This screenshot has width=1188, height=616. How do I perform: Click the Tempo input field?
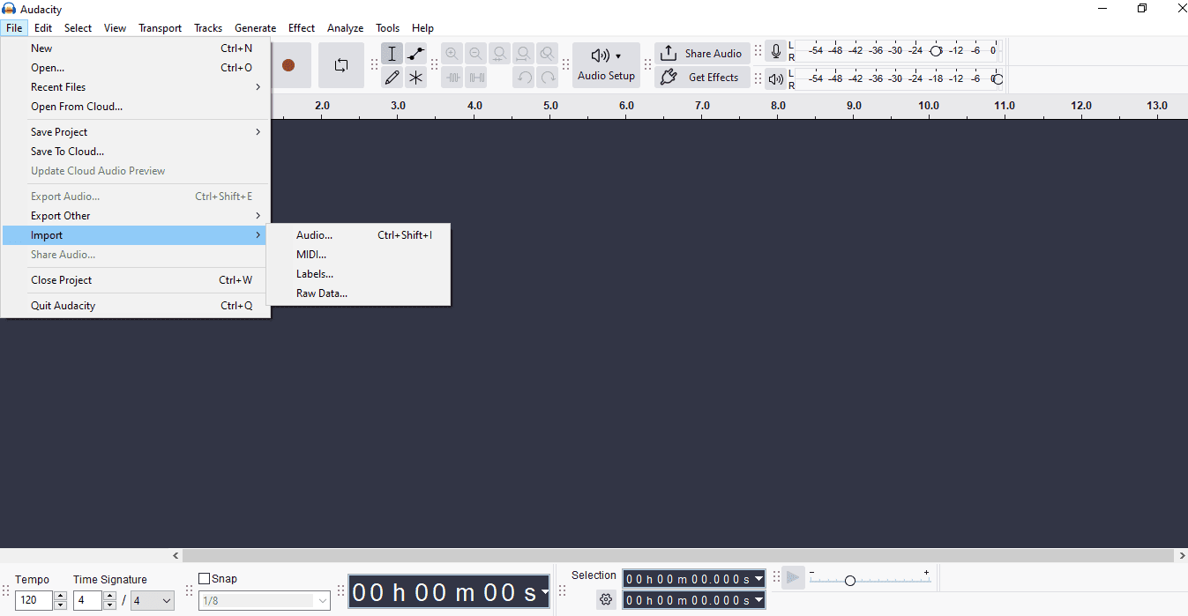34,601
